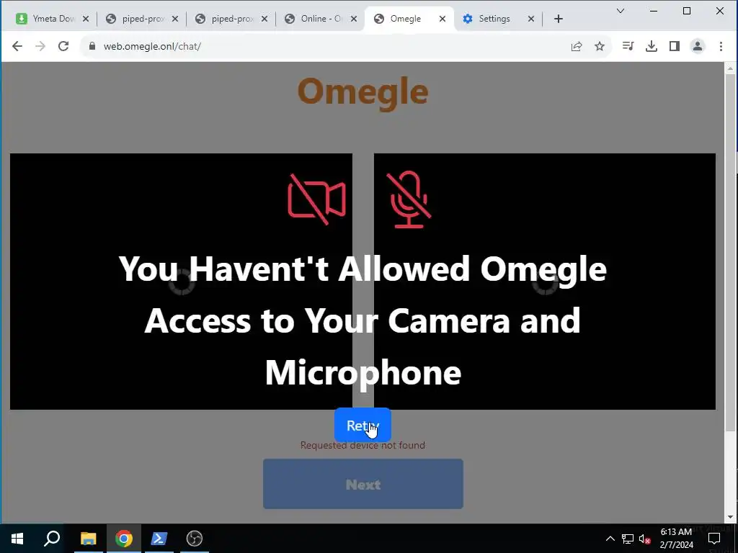Screen dimensions: 738x553
Task: Show hidden system tray icons
Action: pos(610,539)
